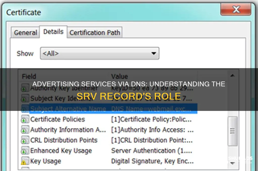Click the Value column header
Viewport: 258px width, 171px height.
[119, 76]
